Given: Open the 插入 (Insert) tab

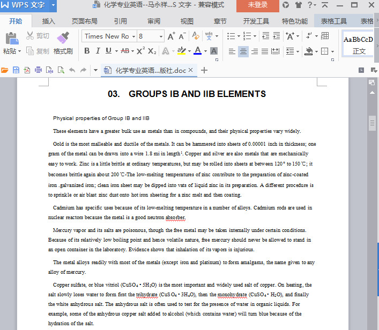Looking at the screenshot, I should 49,21.
